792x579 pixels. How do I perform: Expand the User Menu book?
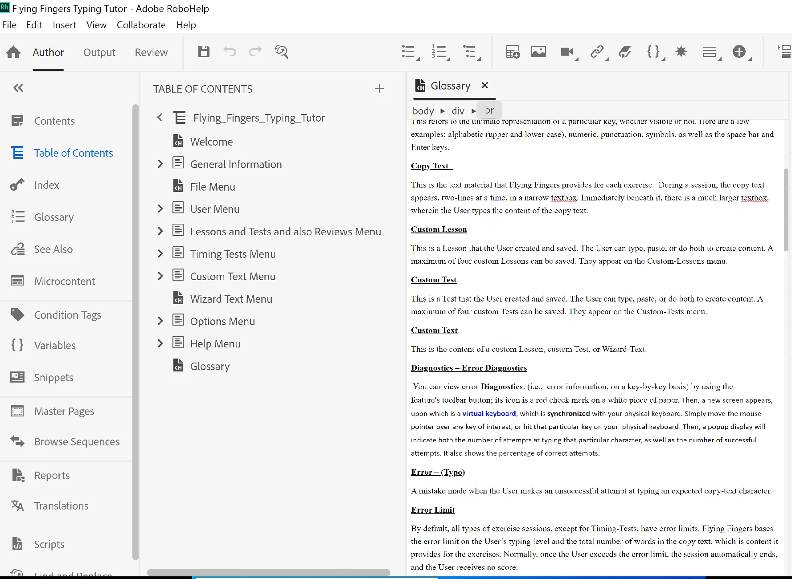pos(160,208)
